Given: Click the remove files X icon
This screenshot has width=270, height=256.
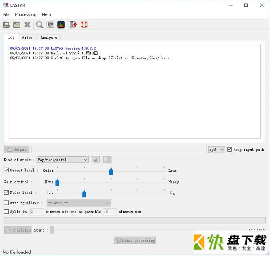Looking at the screenshot, I should pyautogui.click(x=27, y=25).
